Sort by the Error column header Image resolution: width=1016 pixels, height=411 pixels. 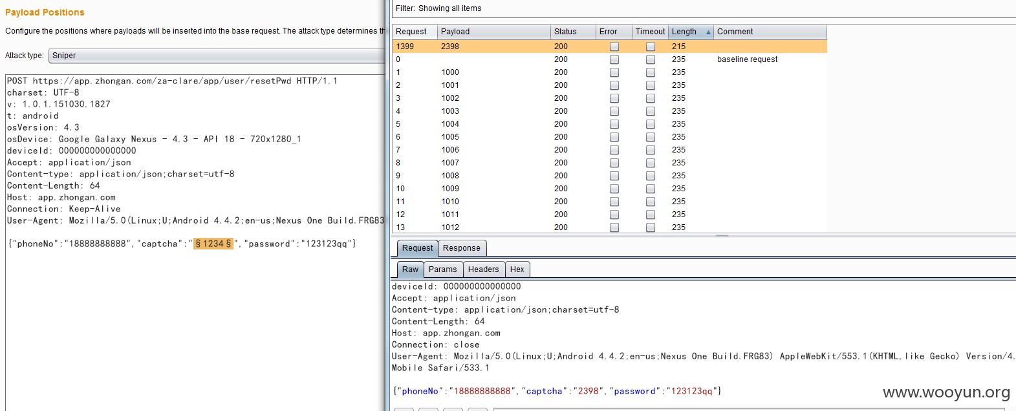click(614, 32)
